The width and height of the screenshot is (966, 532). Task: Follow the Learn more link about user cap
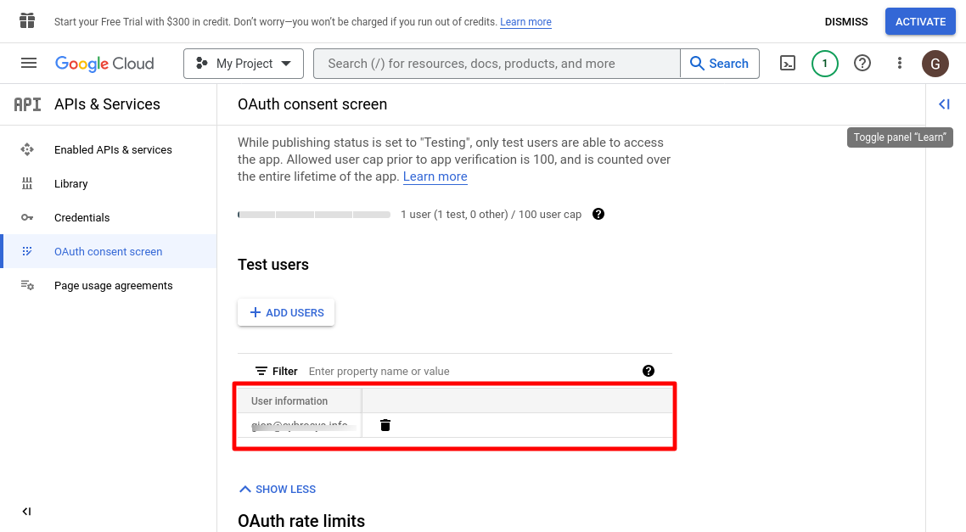435,176
